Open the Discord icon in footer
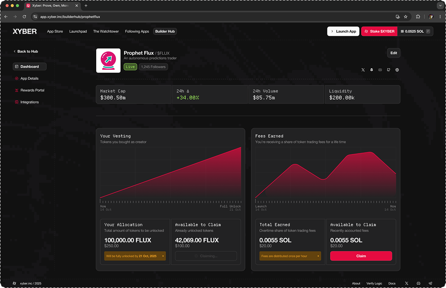Viewport: 446px width, 288px height. coord(419,284)
